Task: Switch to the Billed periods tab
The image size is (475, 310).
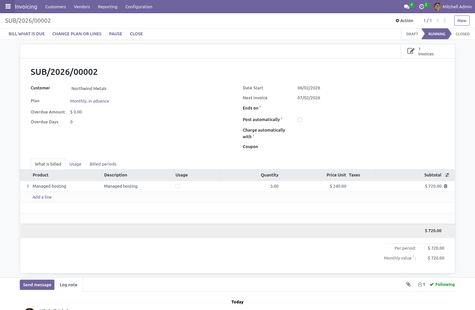Action: coord(103,164)
